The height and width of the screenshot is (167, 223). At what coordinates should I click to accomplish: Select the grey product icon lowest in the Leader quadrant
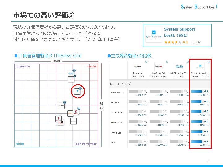(x=73, y=121)
